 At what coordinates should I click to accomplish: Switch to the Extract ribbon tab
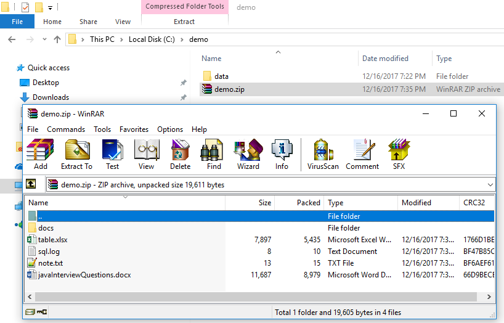point(184,22)
